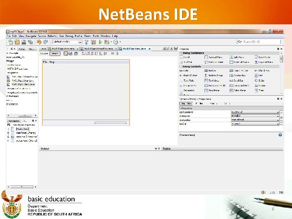292x219 pixels.
Task: Pick Tabbed Pane in the palette
Action: [213, 57]
